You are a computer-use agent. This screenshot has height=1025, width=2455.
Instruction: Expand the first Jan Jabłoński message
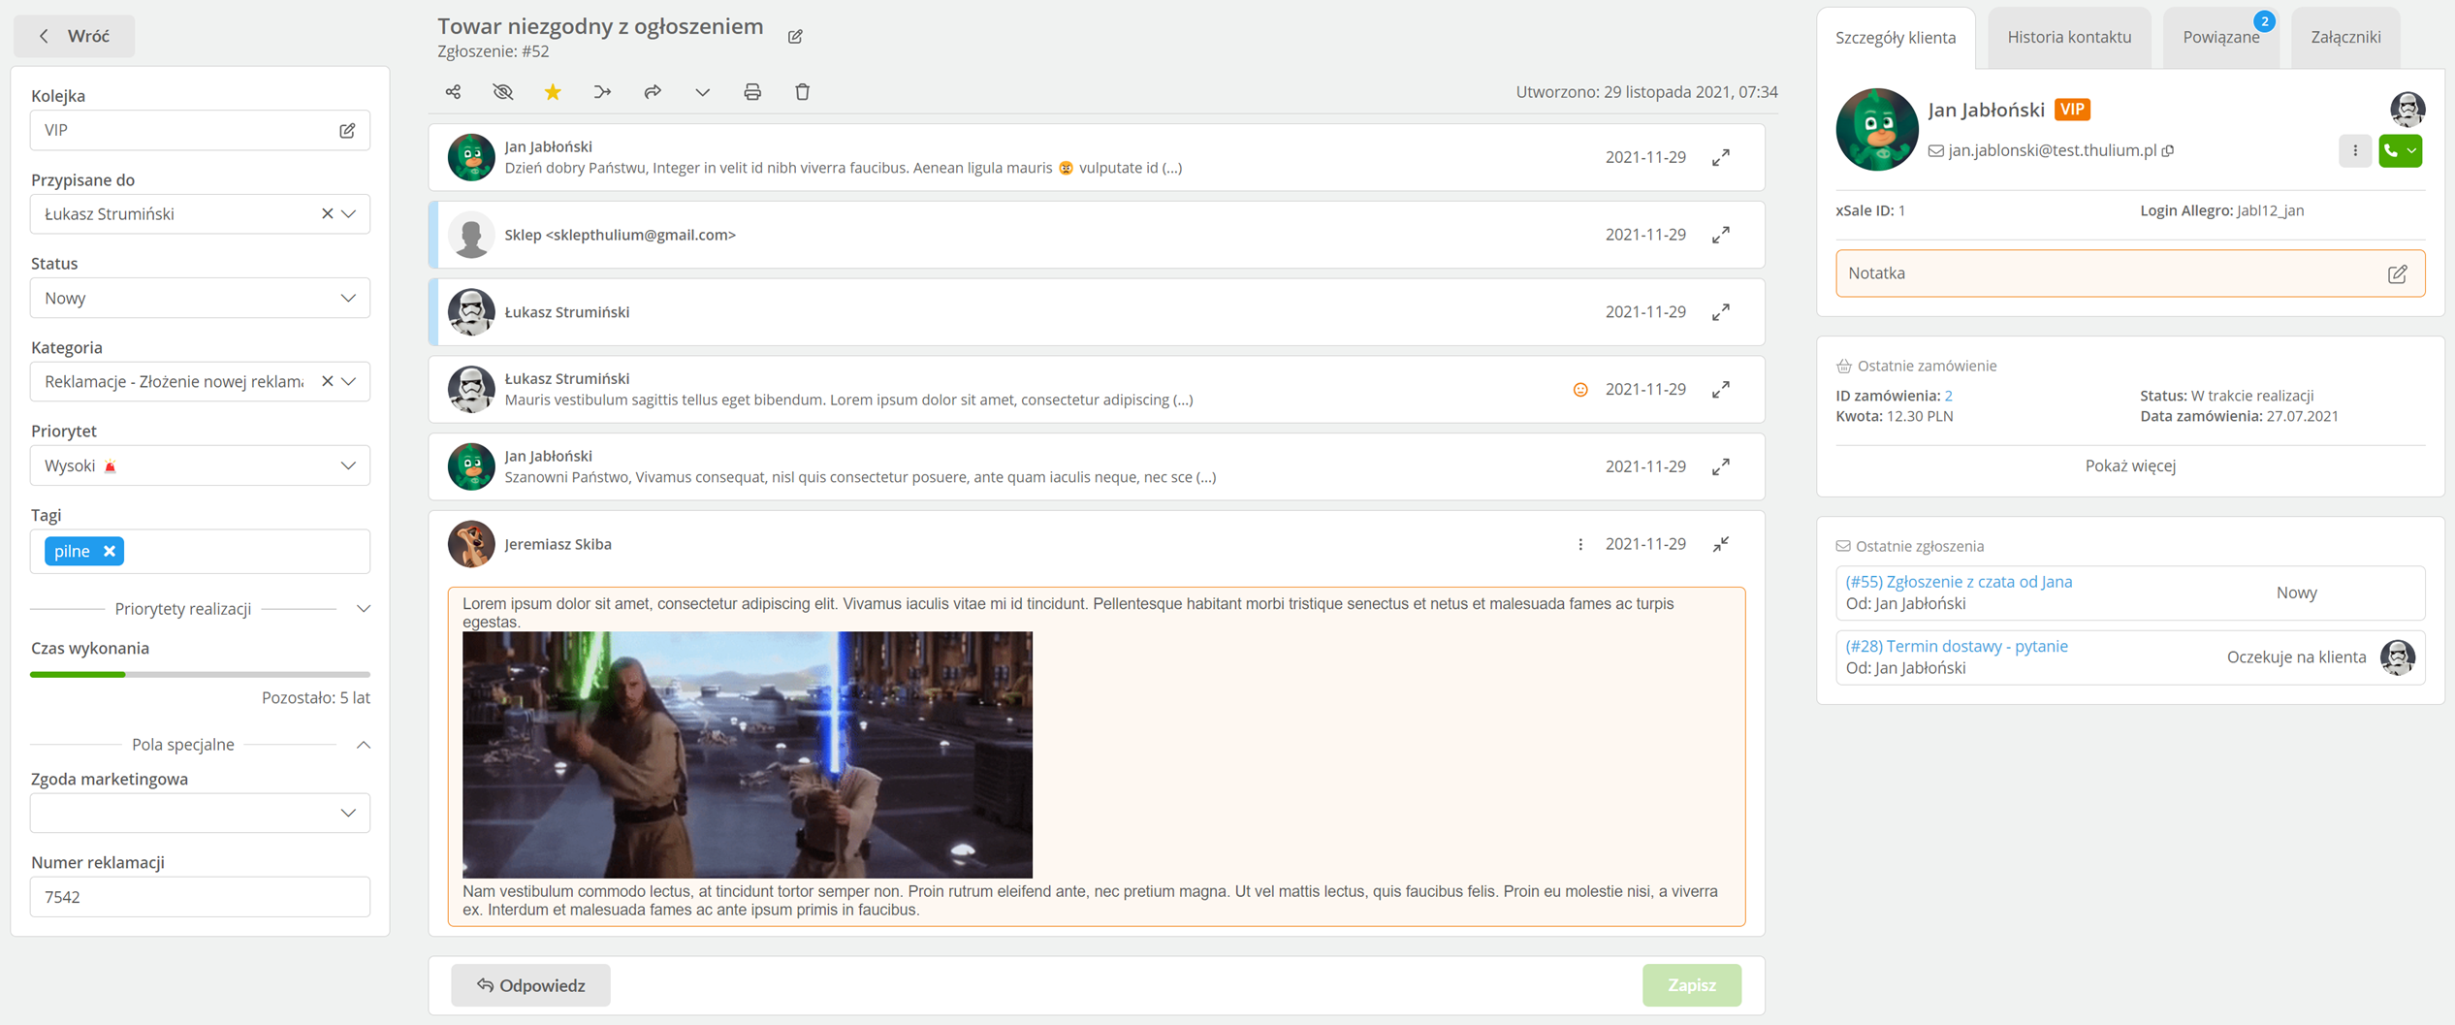[x=1720, y=157]
